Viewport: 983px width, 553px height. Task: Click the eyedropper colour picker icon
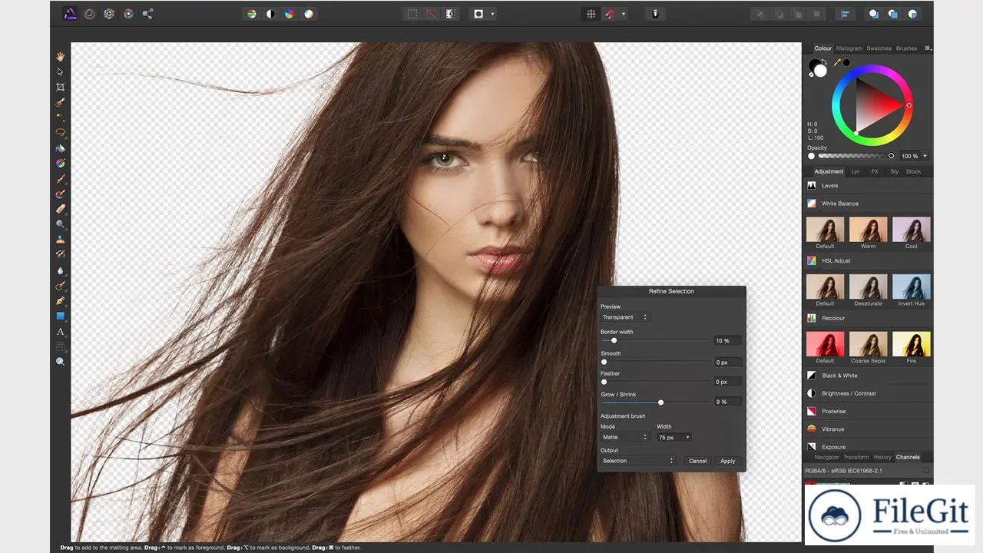837,62
